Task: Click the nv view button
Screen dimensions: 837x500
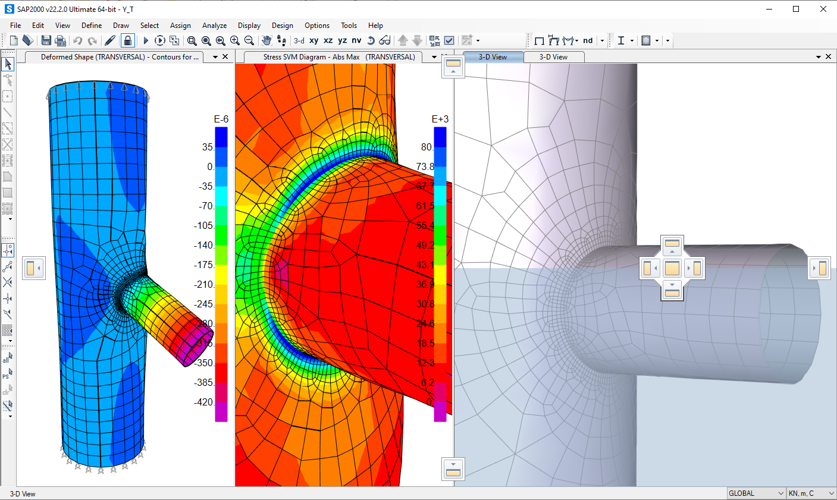Action: [356, 40]
